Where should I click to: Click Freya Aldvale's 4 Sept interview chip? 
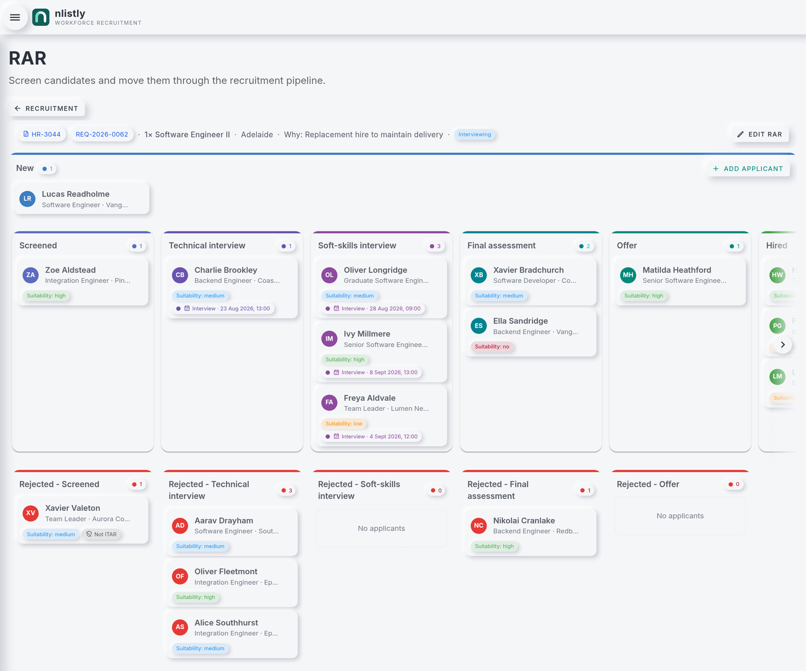pos(372,437)
